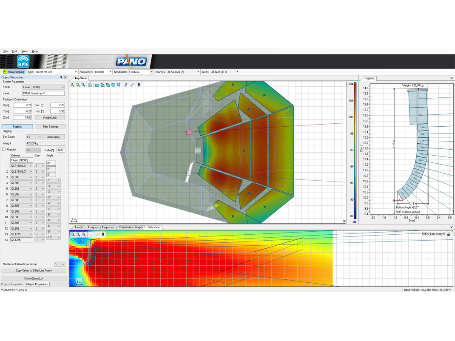Click Copy Setup to Other Line Arrays
455x341 pixels.
point(34,270)
